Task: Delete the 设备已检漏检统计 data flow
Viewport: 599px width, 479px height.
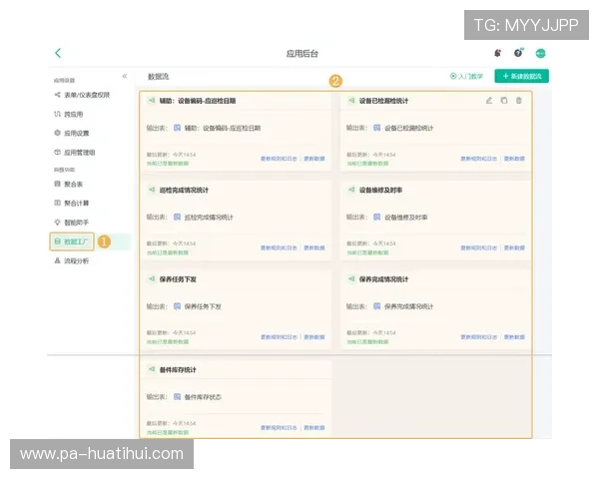Action: [519, 101]
